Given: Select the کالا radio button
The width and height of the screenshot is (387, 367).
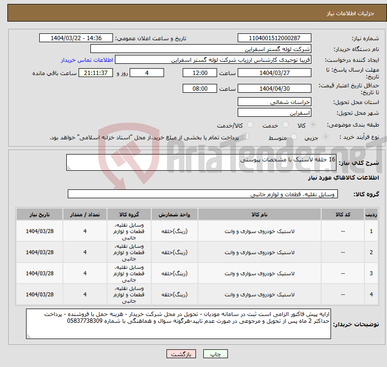Looking at the screenshot, I should [x=313, y=125].
